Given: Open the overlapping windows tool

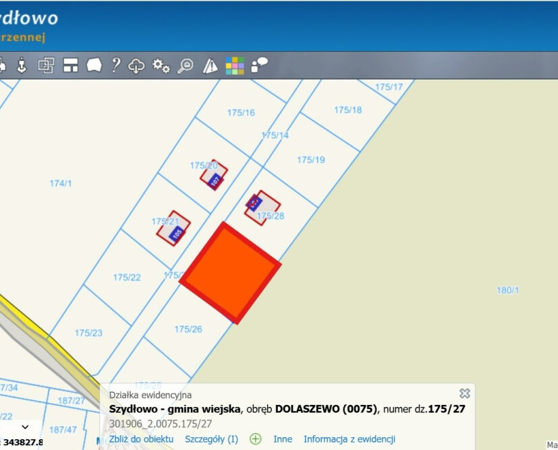Looking at the screenshot, I should [46, 65].
